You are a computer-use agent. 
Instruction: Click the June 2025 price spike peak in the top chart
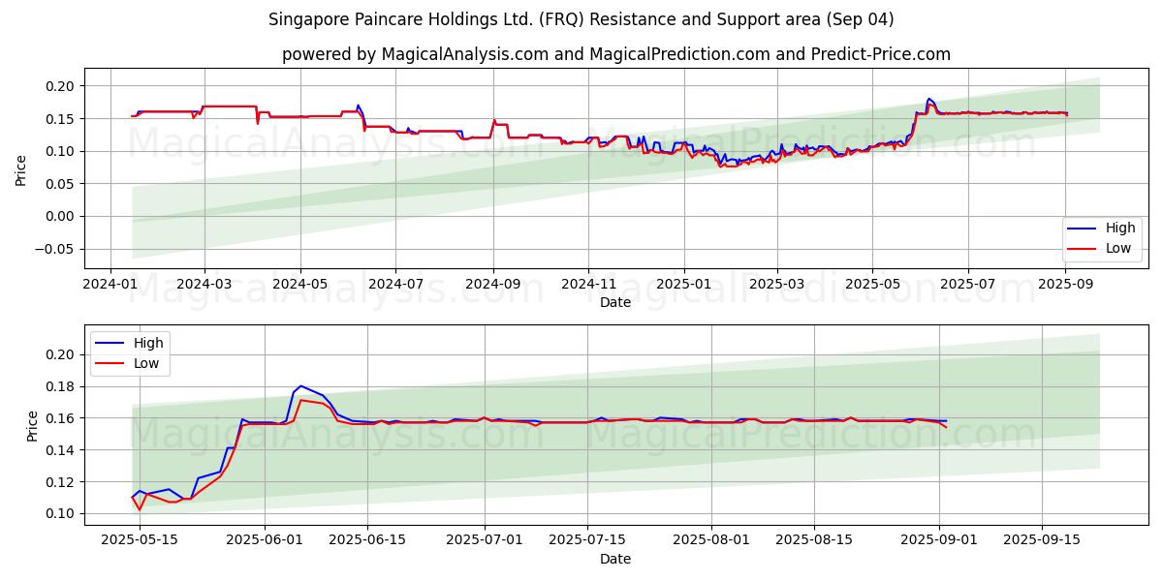pos(928,99)
